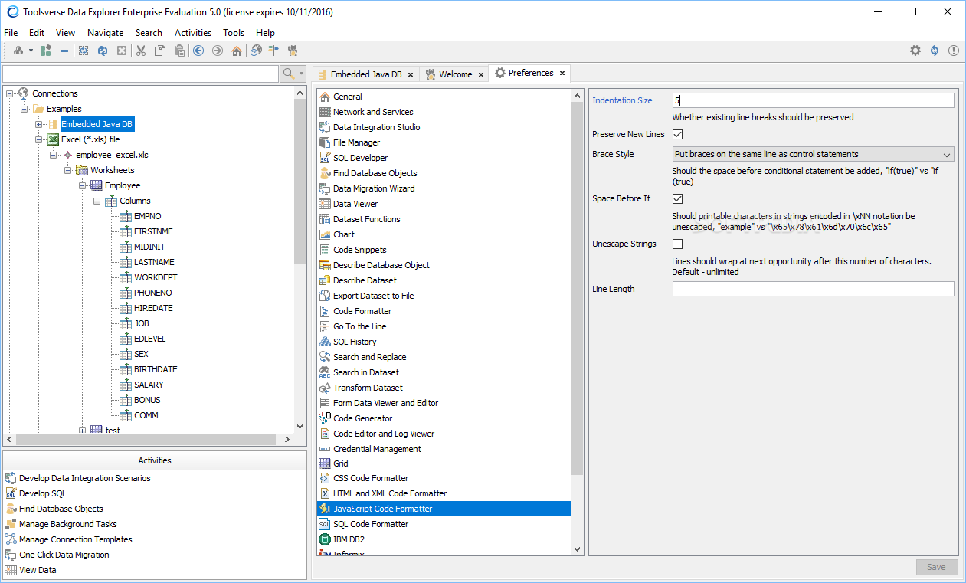Open the Brace Style dropdown

tap(813, 154)
